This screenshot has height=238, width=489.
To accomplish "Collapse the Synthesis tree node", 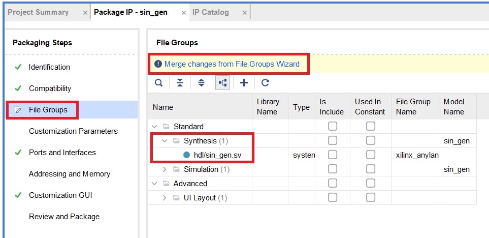I will 165,141.
